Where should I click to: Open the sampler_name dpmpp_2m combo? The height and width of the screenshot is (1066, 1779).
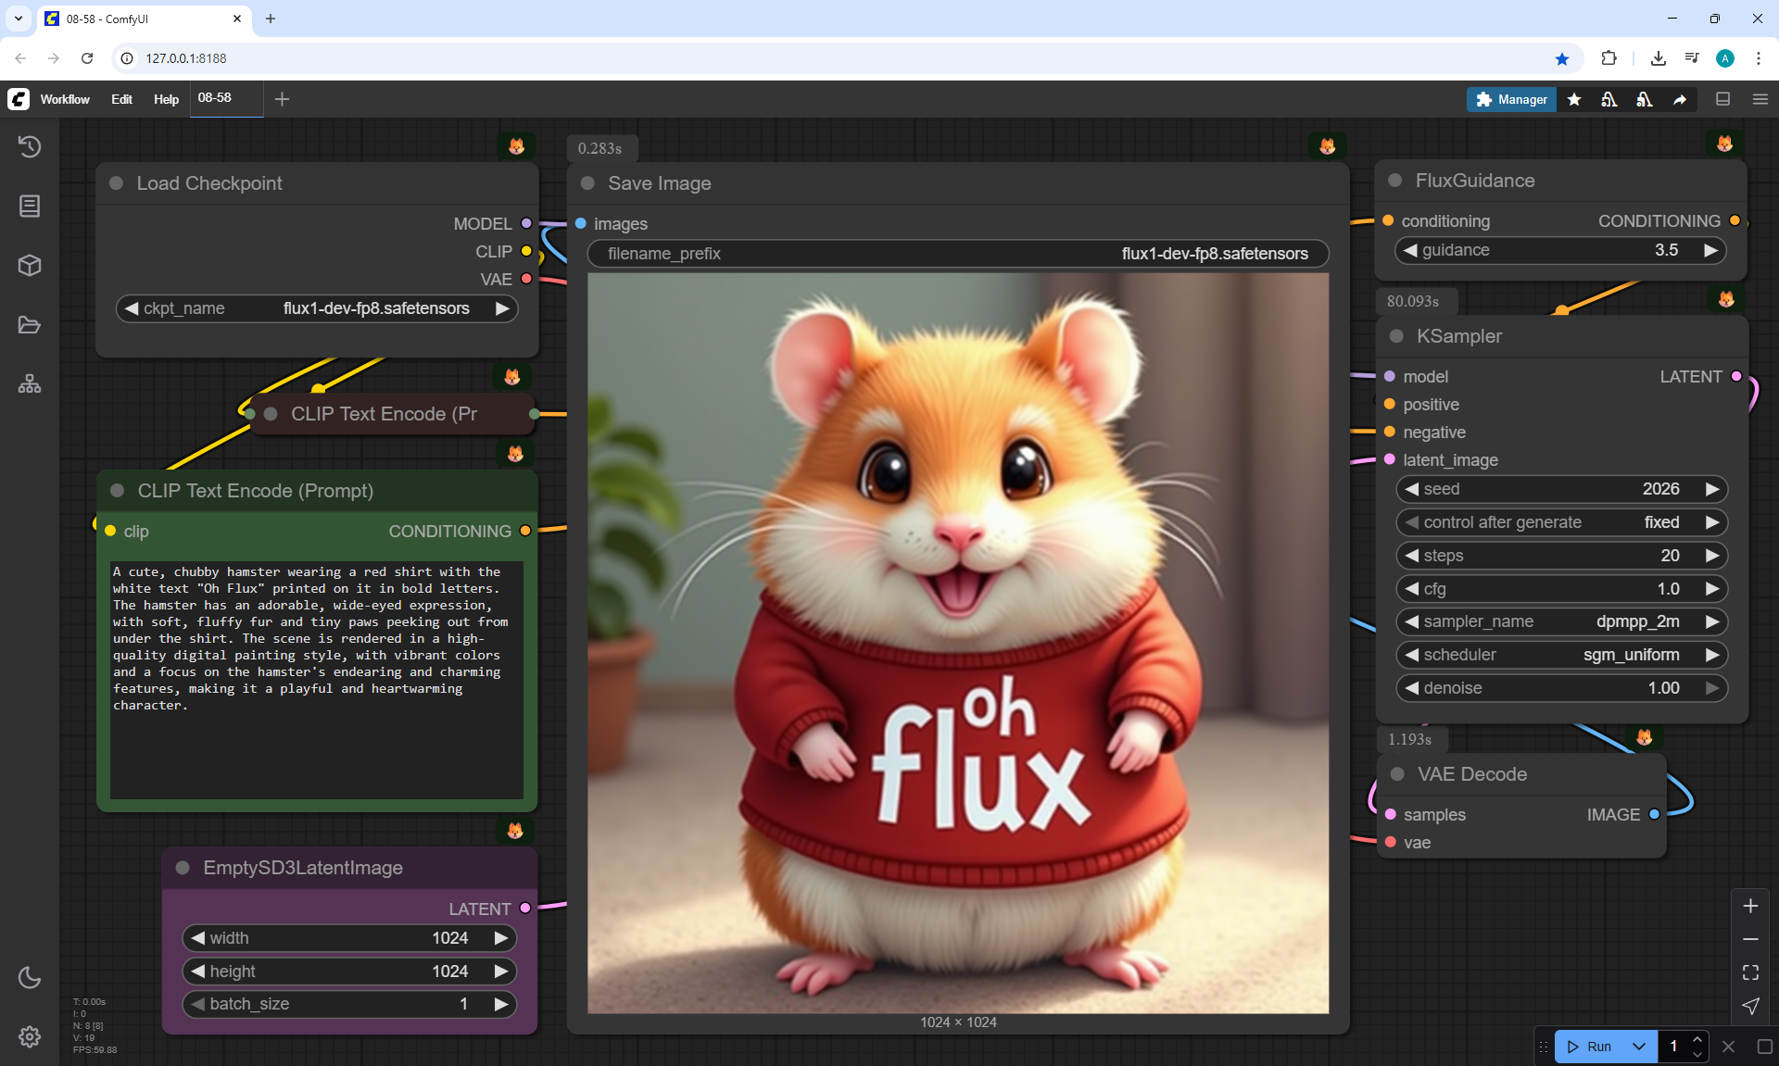1561,621
